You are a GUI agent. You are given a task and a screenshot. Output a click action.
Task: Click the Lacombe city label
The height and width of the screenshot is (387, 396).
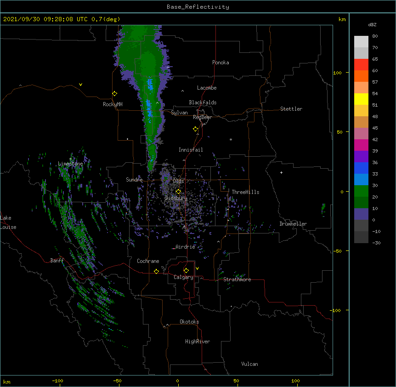click(207, 88)
